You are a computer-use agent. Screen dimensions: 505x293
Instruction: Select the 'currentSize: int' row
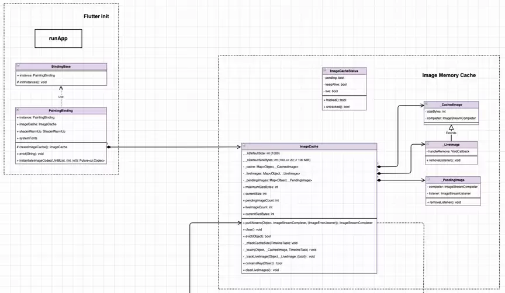(x=309, y=194)
